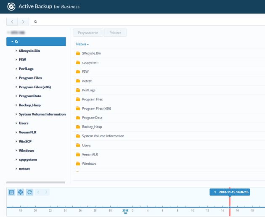Screen dimensions: 265x217
Task: Select Windows in the folder tree
Action: pyautogui.click(x=26, y=151)
